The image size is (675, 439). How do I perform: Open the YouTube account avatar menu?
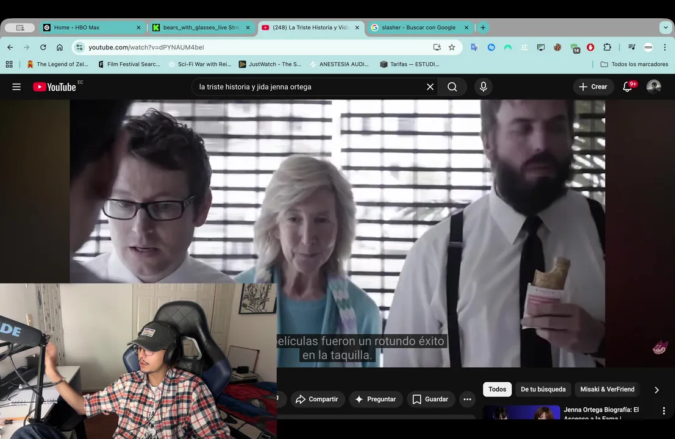[654, 87]
